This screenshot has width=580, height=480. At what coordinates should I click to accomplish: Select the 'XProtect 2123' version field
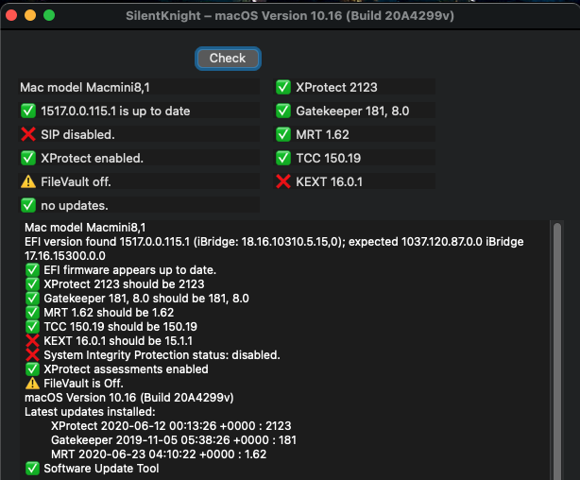(354, 87)
